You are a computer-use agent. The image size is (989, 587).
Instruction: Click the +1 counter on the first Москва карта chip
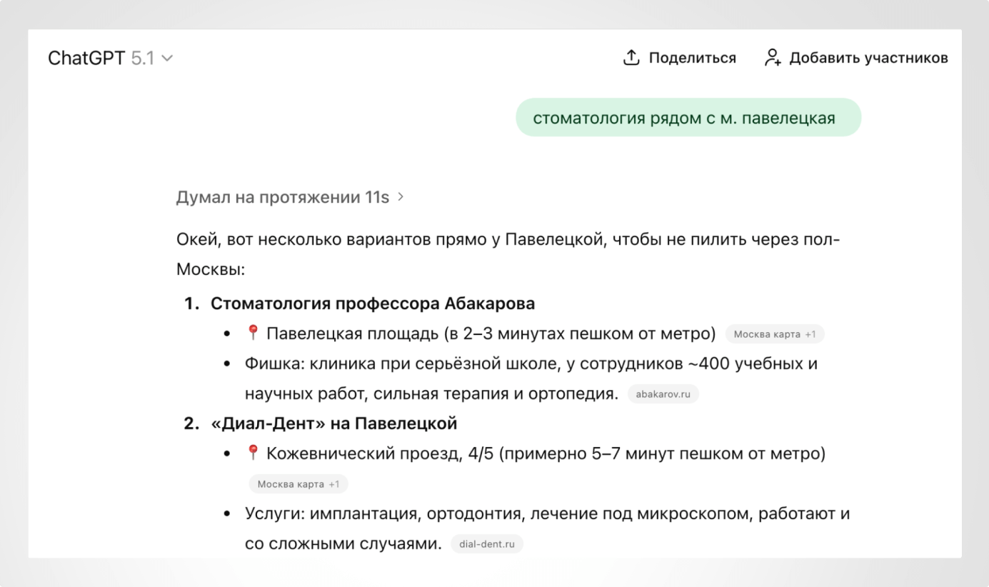pyautogui.click(x=810, y=333)
